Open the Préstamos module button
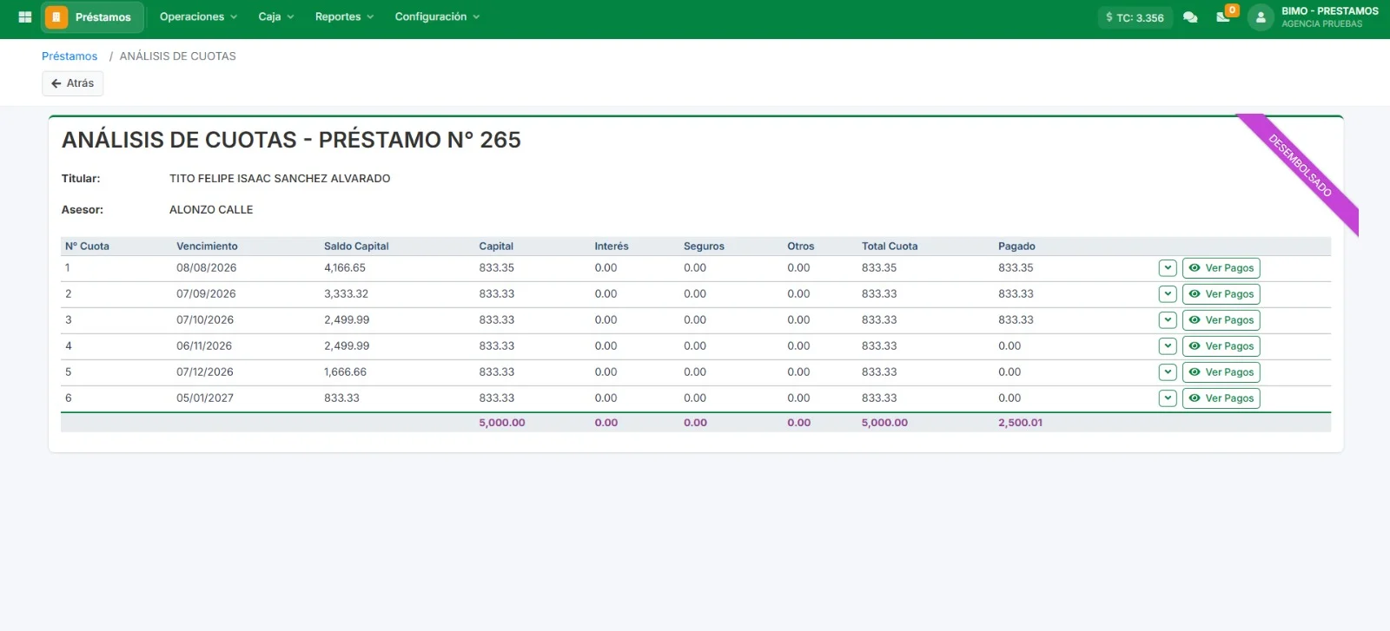This screenshot has width=1390, height=631. [x=92, y=17]
